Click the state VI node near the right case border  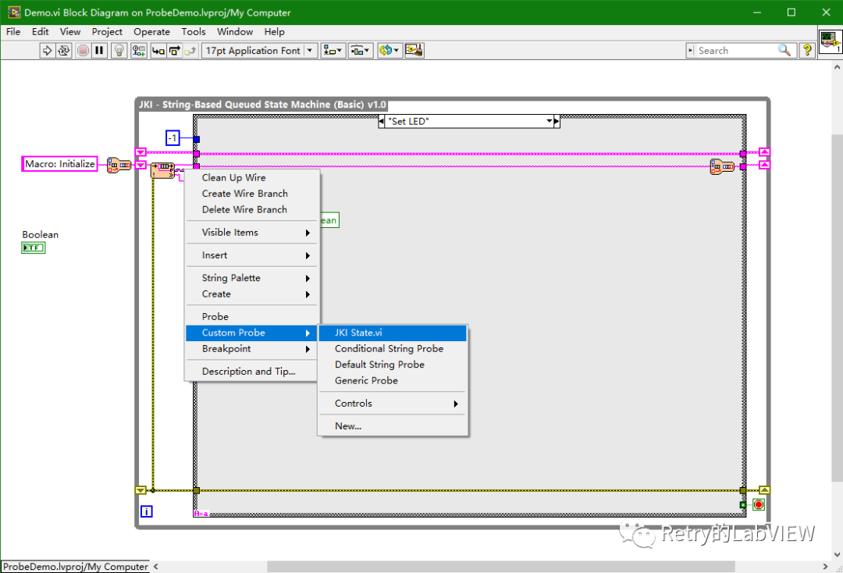tap(722, 166)
